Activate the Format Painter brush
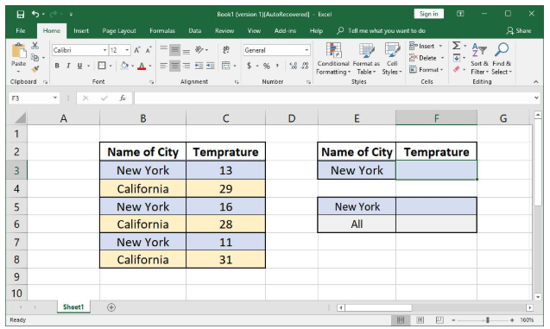Viewport: 550px width, 329px height. tap(35, 69)
